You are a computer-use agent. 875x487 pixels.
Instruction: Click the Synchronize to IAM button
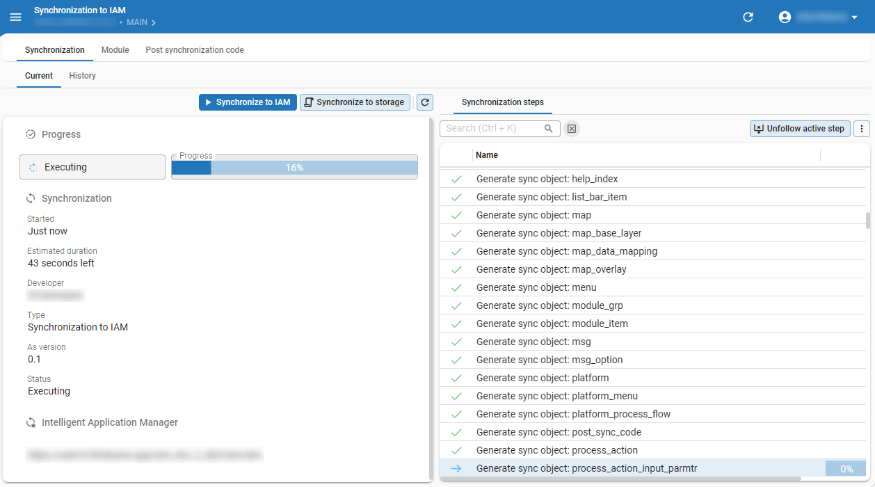pyautogui.click(x=248, y=102)
